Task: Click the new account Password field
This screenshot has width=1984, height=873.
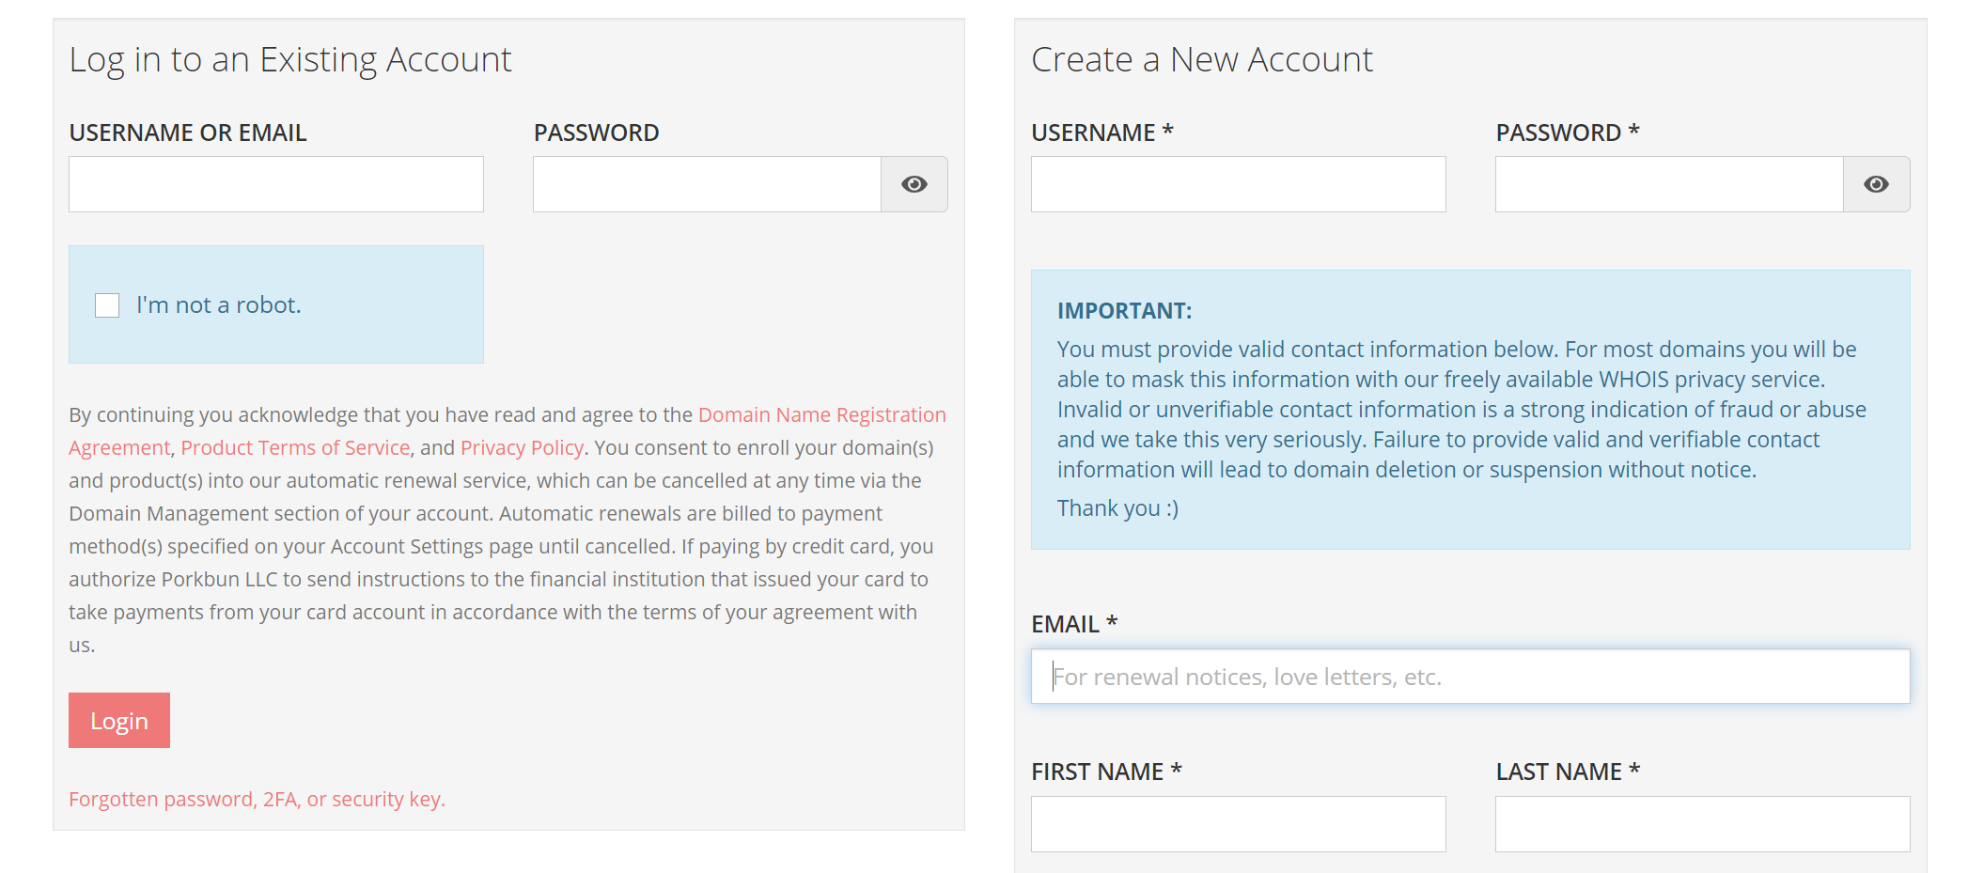Action: click(x=1669, y=184)
